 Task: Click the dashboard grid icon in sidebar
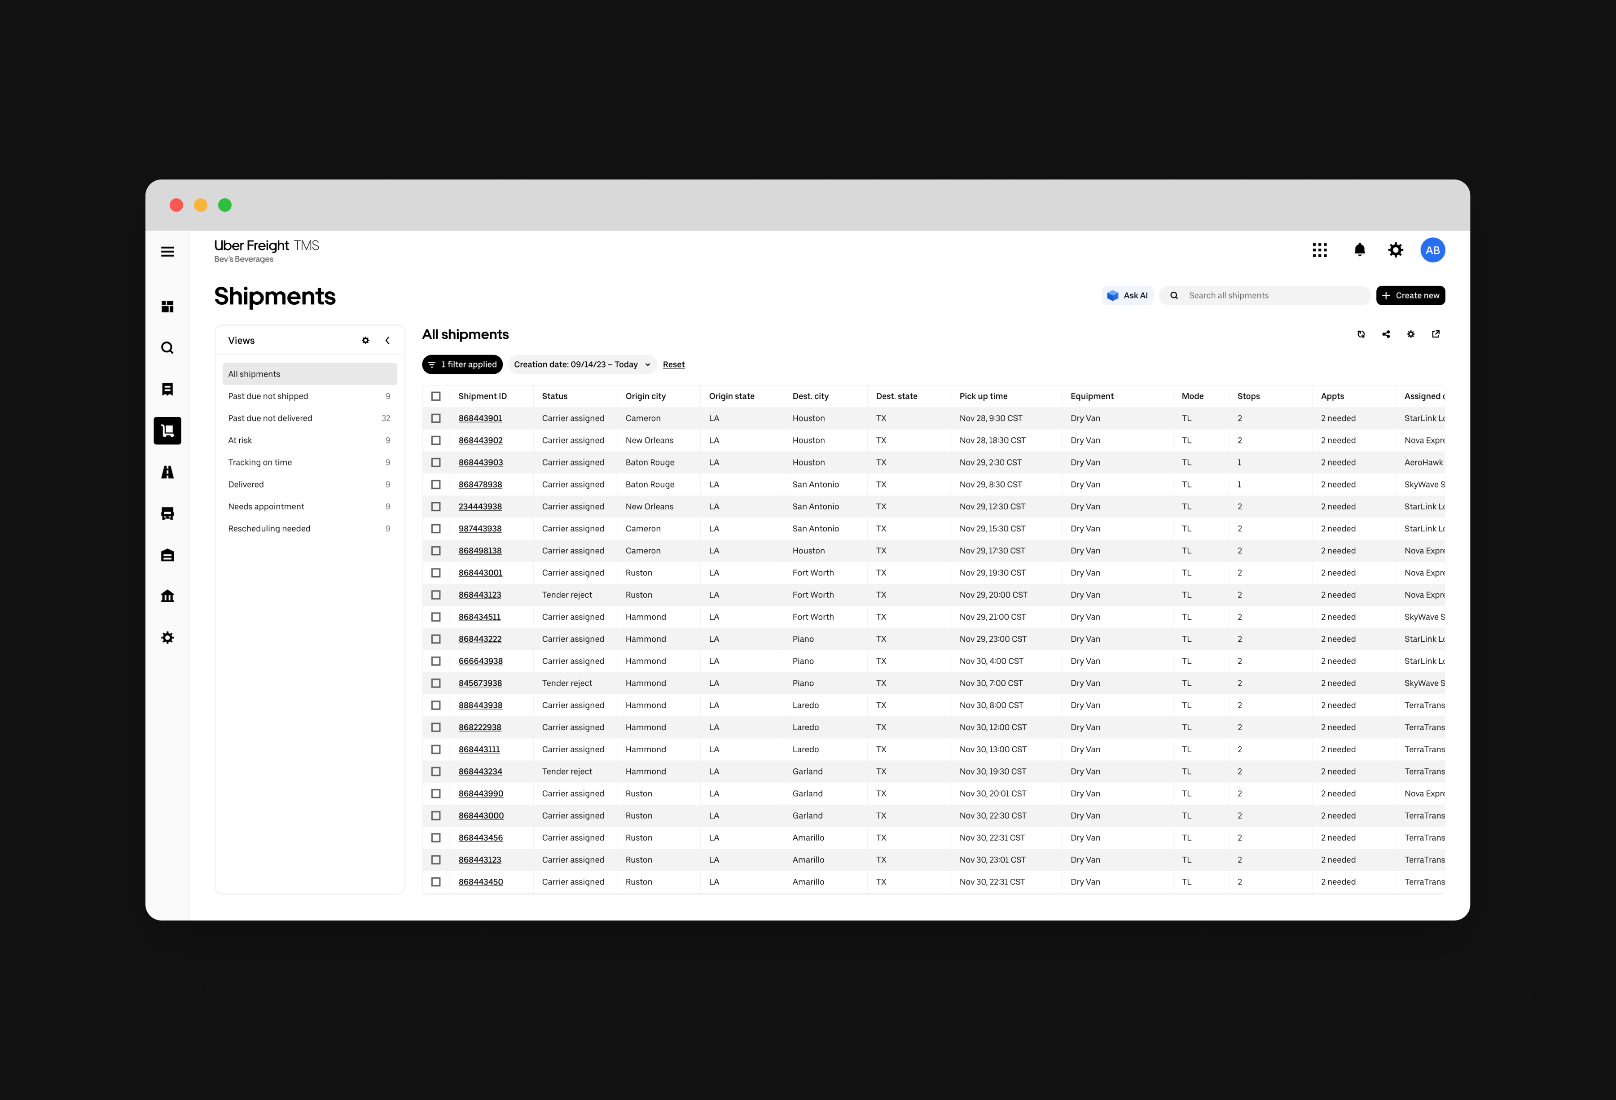pyautogui.click(x=167, y=307)
